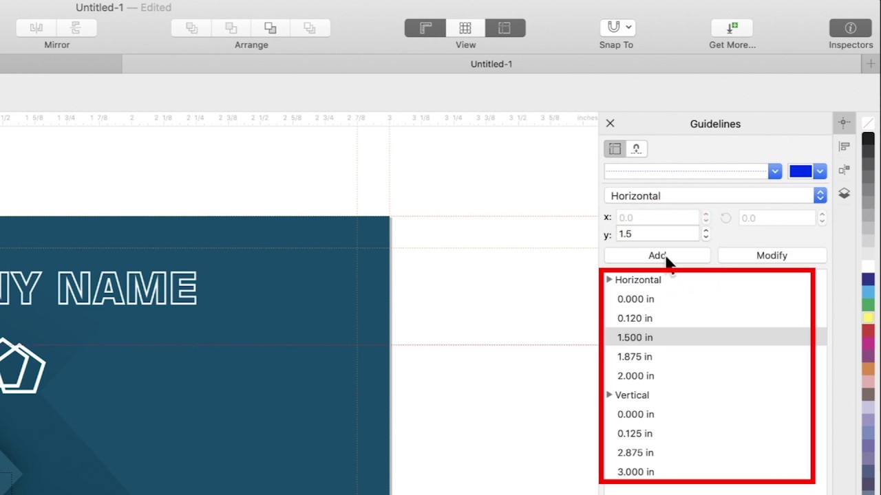
Task: Click the third Arrange order icon
Action: pos(270,27)
